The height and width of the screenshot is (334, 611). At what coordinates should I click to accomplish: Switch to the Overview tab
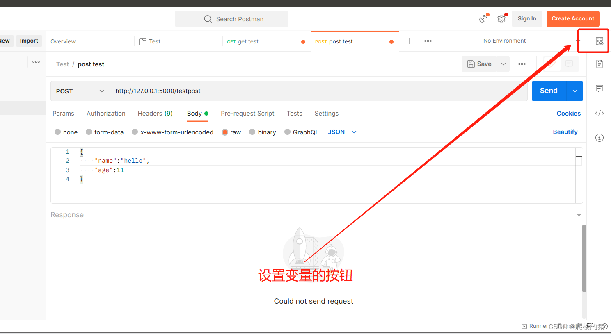point(63,41)
